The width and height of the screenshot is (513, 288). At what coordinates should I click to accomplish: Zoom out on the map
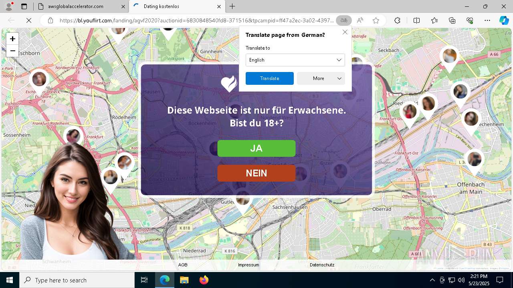pos(12,51)
